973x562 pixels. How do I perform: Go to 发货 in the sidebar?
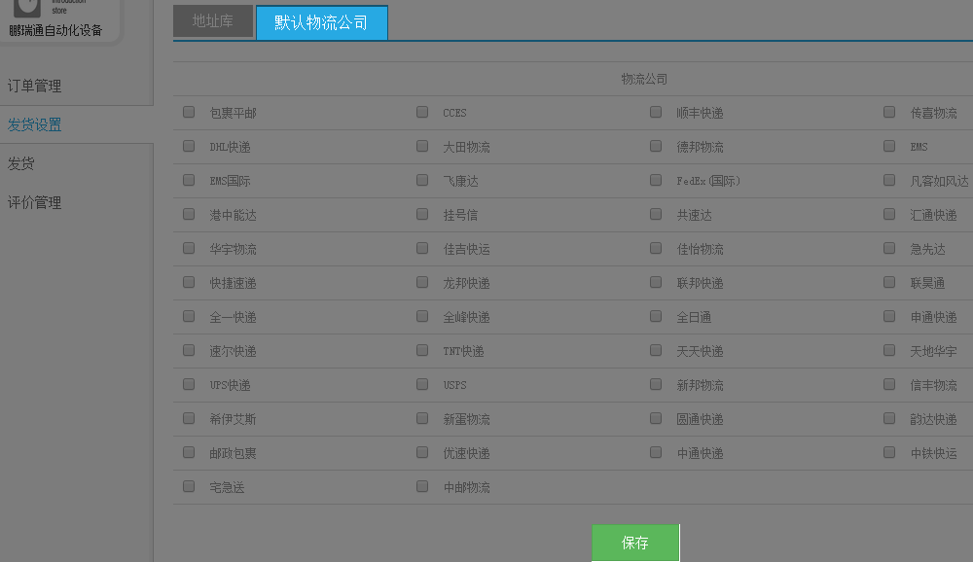click(x=21, y=163)
